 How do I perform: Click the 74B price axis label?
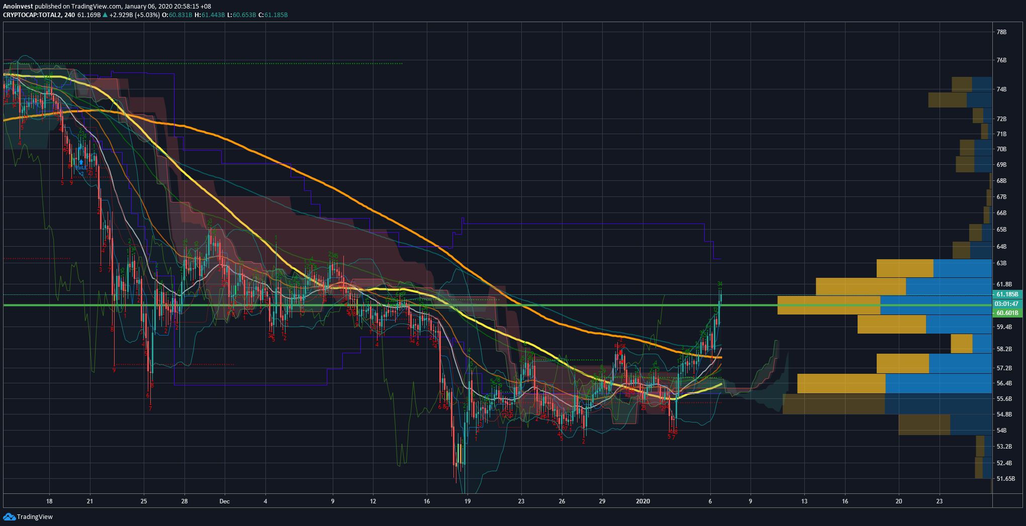pos(1001,89)
